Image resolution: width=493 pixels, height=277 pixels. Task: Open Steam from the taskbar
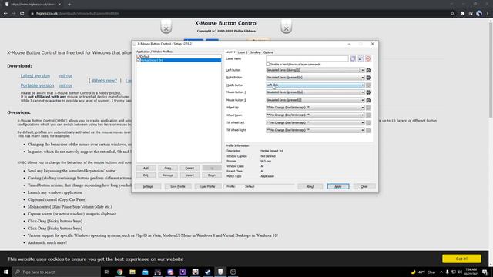click(x=208, y=272)
